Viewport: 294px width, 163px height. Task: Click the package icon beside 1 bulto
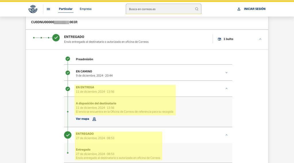point(219,39)
